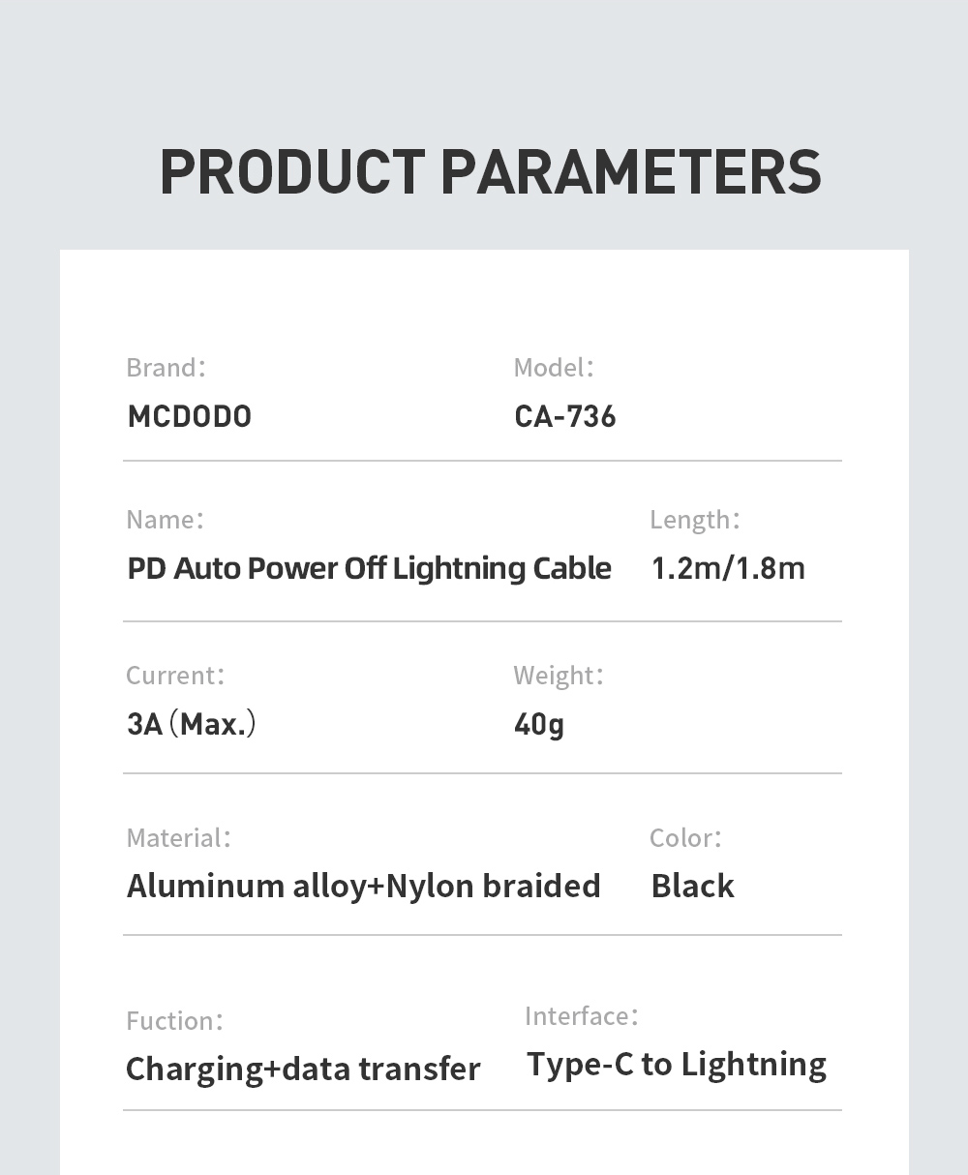Select the 1.2m/1.8m length value
The width and height of the screenshot is (968, 1175).
[728, 568]
